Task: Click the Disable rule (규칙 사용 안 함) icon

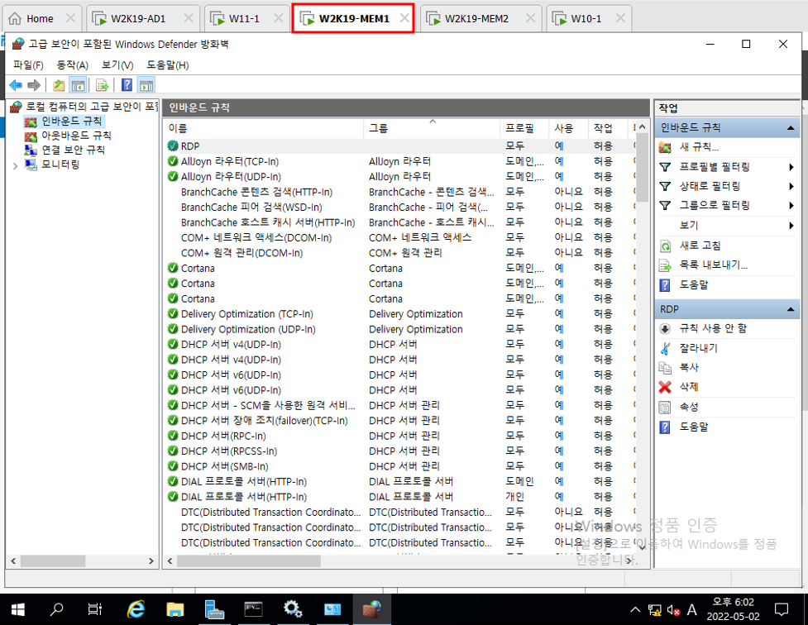Action: click(x=665, y=329)
